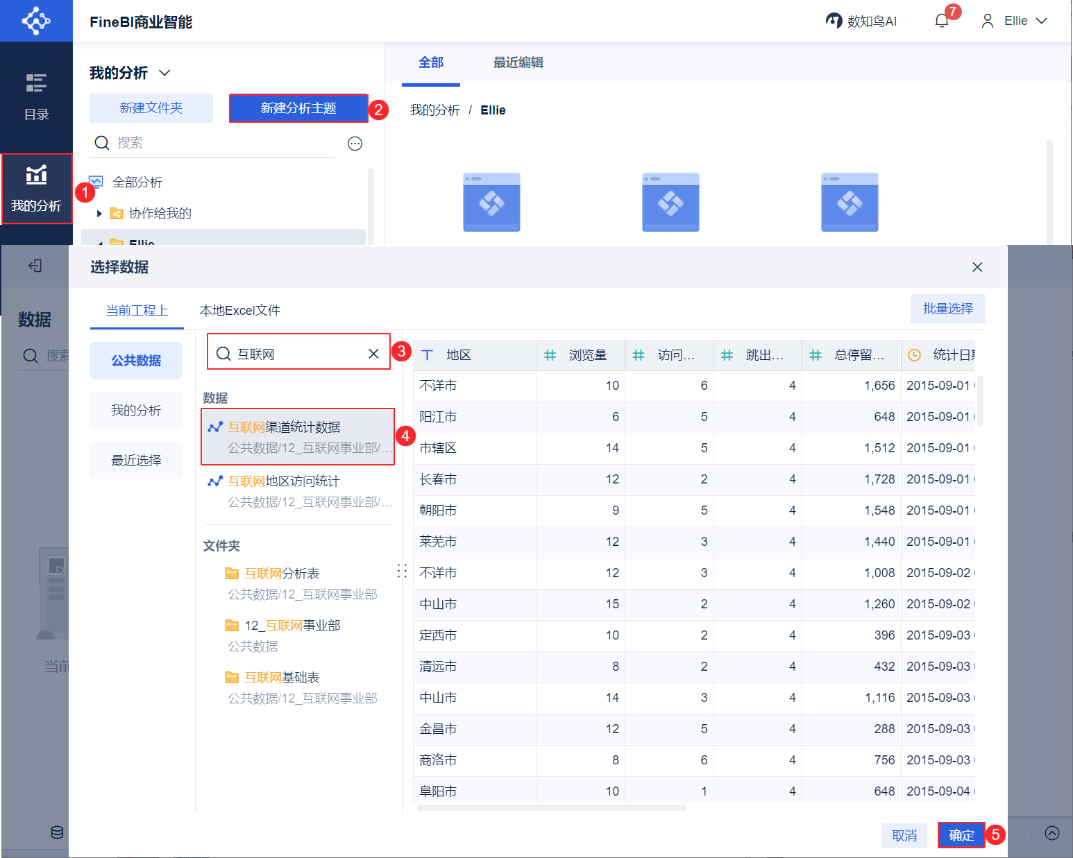Click the Ellie user profile icon
1073x858 pixels.
coord(987,21)
